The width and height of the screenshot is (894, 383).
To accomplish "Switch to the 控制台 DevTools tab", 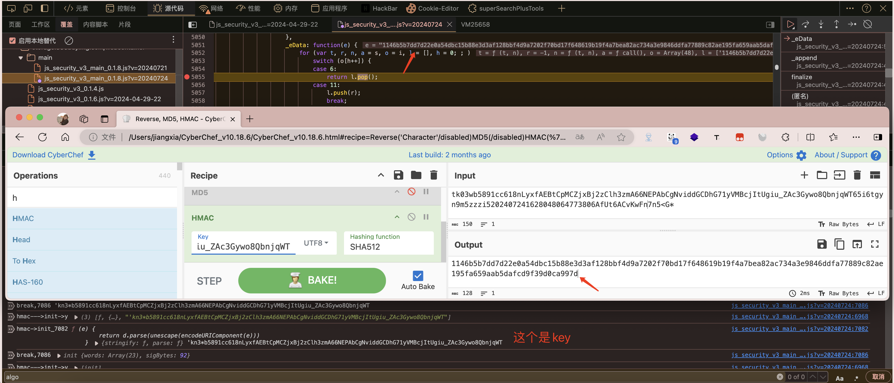I will click(121, 8).
